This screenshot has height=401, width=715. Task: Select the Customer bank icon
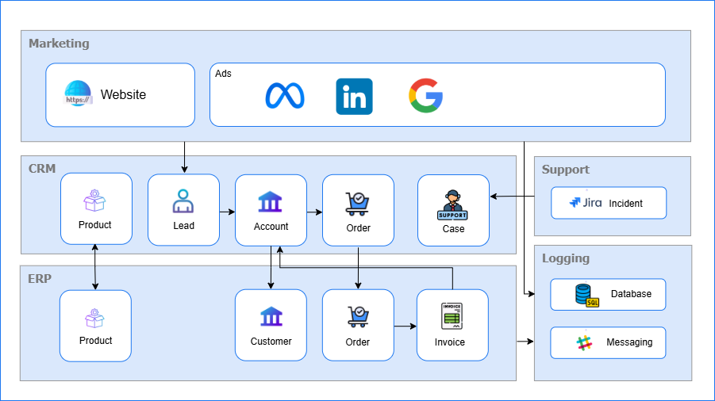click(x=271, y=316)
